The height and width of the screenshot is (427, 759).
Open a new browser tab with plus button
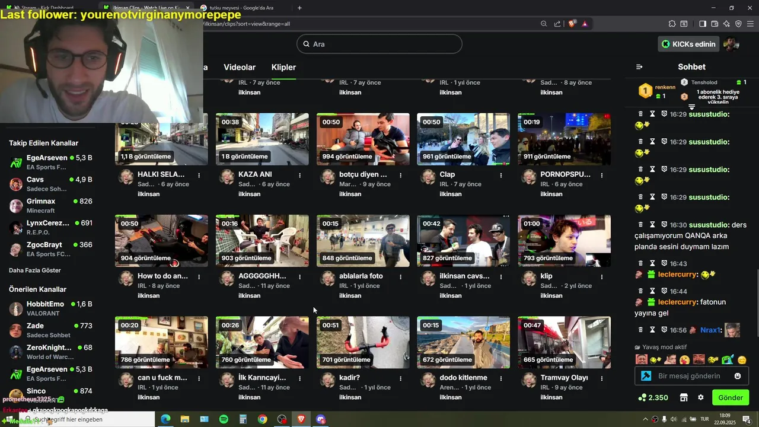point(299,8)
